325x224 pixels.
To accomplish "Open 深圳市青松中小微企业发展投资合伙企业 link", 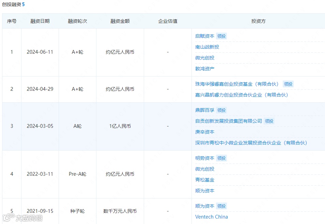I will click(x=252, y=143).
